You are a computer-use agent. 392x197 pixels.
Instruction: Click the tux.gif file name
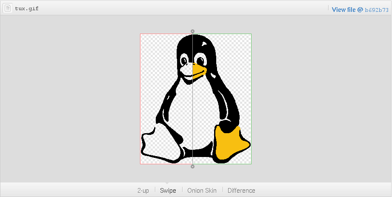tap(27, 9)
